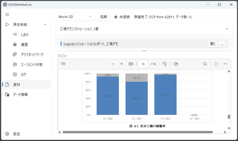Image resolution: width=238 pixels, height=141 pixels.
Task: Open the しおり sidebar item
Action: coord(26,35)
